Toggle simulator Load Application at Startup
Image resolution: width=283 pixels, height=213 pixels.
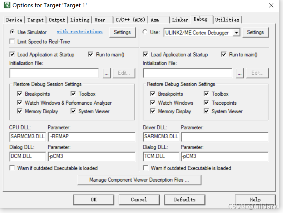(x=12, y=54)
